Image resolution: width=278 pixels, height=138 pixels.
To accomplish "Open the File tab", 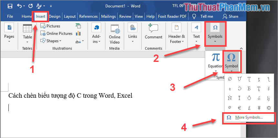I will pos(10,16).
